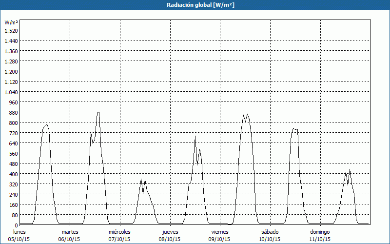This screenshot has height=244, width=390.
Task: Click the peak of Friday's radiation curve
Action: [248, 114]
